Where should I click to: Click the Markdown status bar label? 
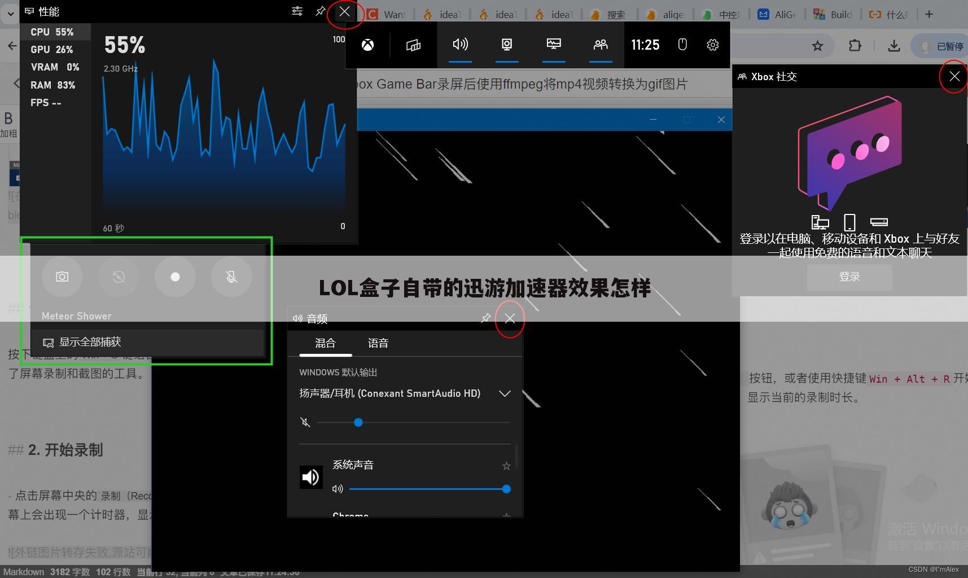(x=24, y=572)
